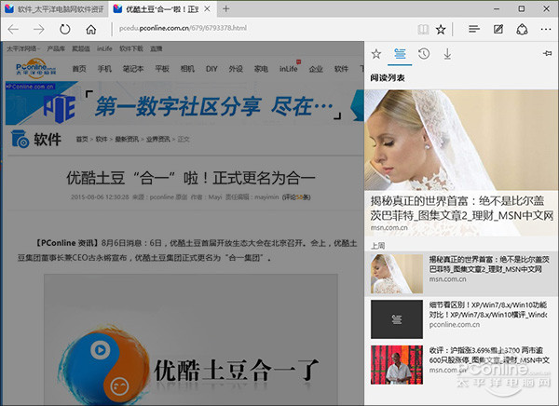
Task: Show Downloads arrow tab in Hub panel
Action: coord(447,54)
